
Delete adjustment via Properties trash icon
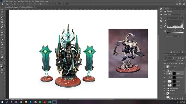[183, 52]
